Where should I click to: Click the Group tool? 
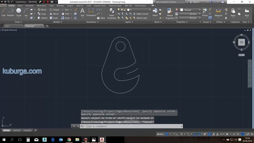pos(205,12)
